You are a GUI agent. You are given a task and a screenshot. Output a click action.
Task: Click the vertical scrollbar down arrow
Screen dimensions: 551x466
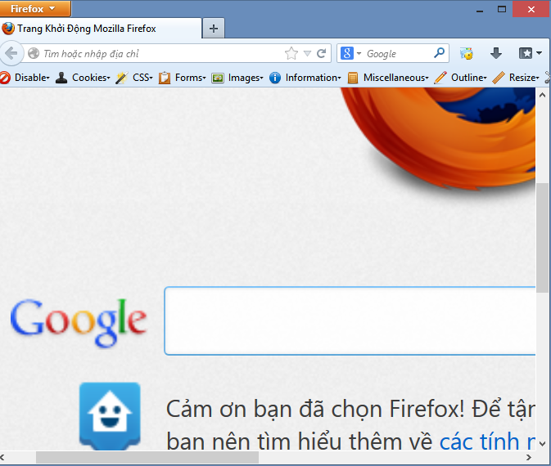pyautogui.click(x=542, y=444)
